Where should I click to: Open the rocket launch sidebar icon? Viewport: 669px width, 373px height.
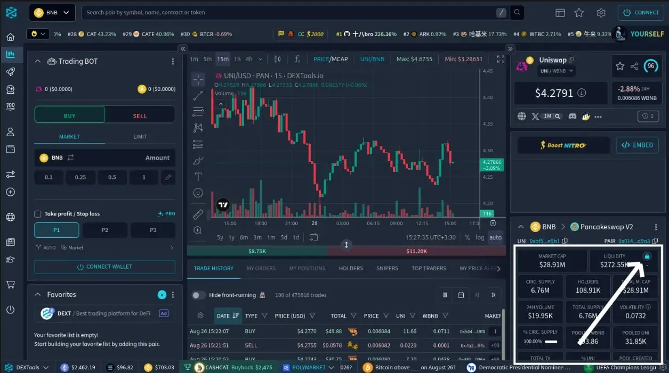(10, 72)
